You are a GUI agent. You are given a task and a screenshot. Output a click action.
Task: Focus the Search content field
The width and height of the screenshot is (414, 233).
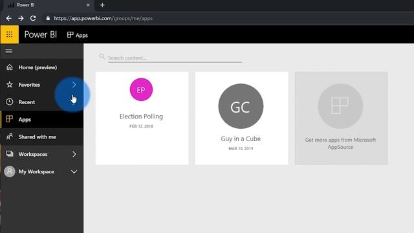175,58
